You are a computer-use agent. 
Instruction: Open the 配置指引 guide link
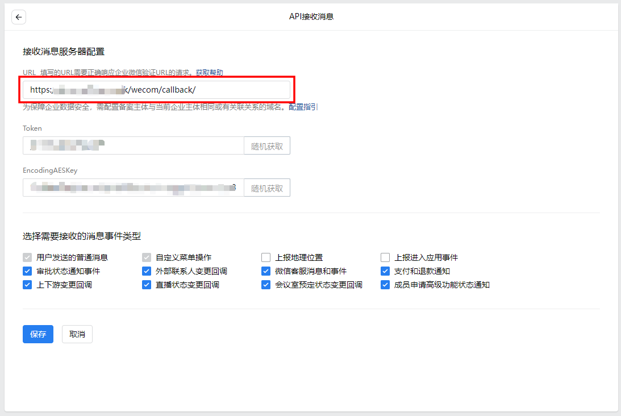303,107
